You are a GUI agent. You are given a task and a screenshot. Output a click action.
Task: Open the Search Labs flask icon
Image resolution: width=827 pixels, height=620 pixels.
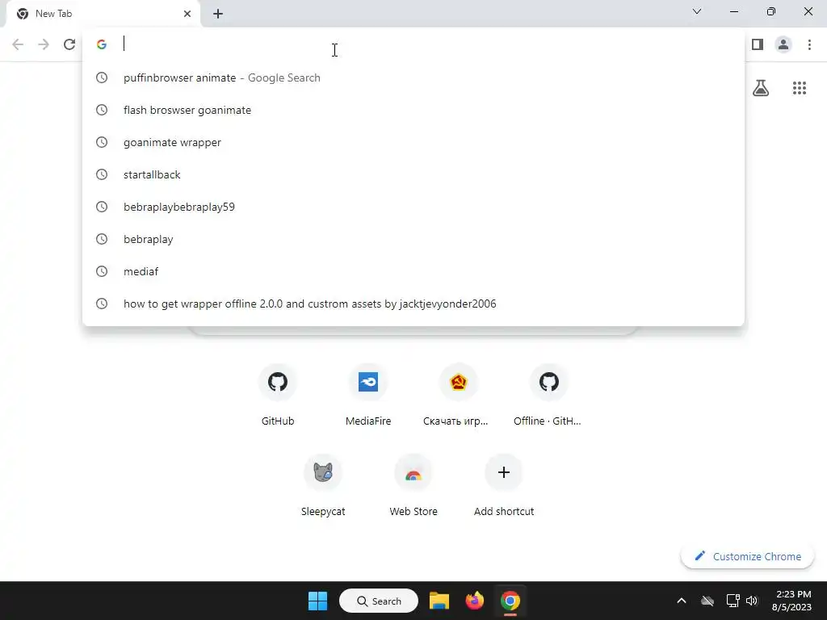point(761,88)
